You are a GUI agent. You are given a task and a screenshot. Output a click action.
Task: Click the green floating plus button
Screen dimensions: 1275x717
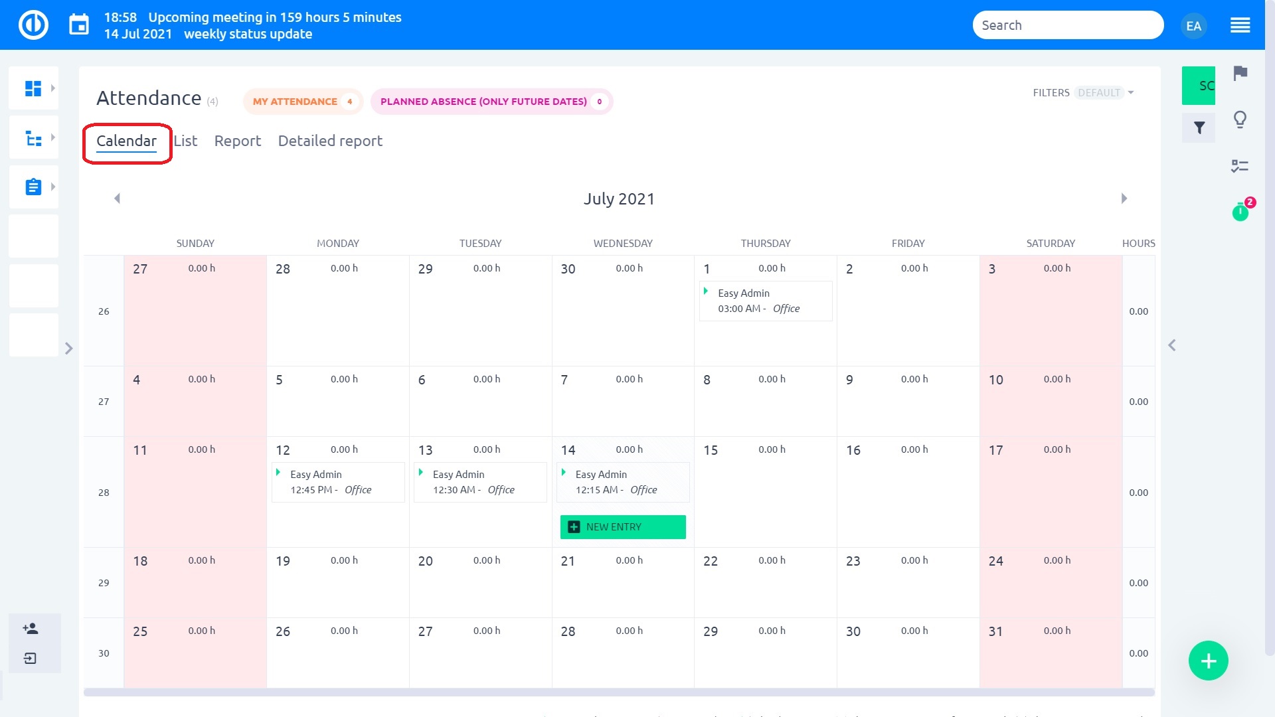point(1208,661)
